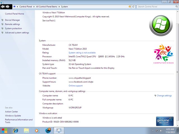Click the System breadcrumb
Image resolution: width=179 pixels, height=134 pixels.
pos(64,7)
